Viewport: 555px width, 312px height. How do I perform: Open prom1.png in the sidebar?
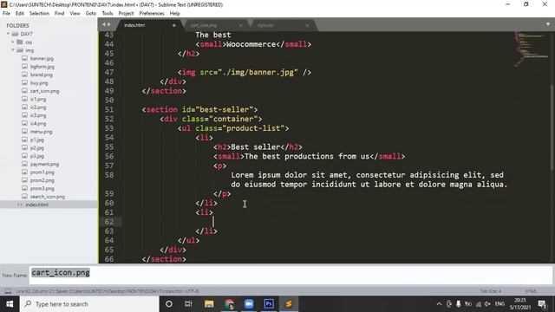click(42, 172)
